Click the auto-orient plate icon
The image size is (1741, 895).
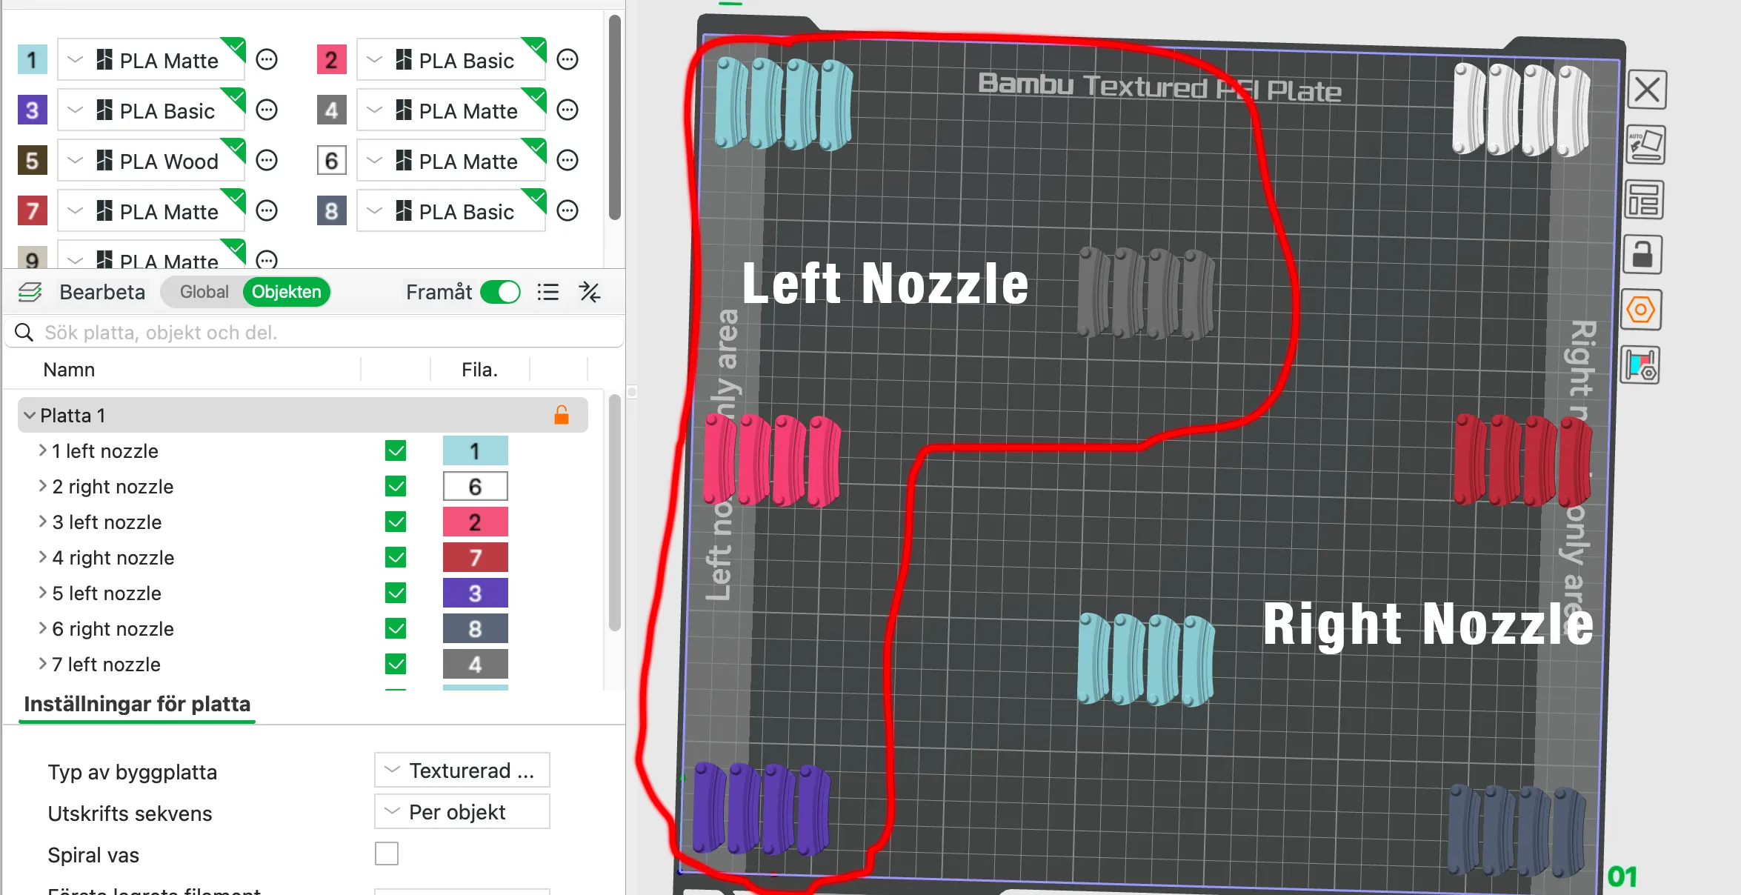click(x=1645, y=144)
